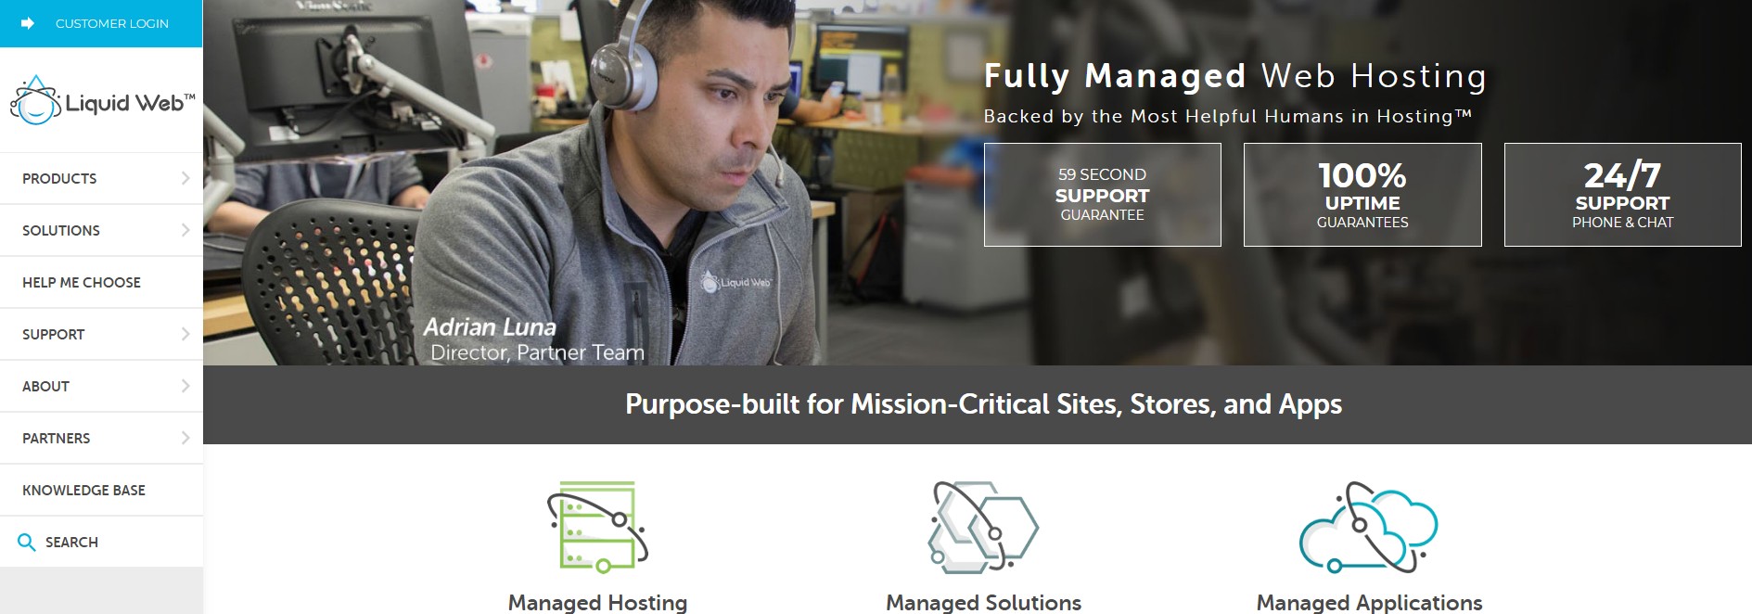Expand the Partners submenu chevron
The image size is (1752, 614).
[185, 438]
